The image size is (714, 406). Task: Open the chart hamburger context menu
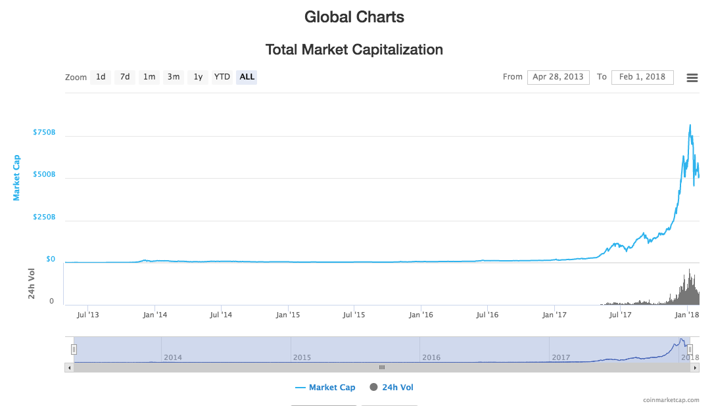click(692, 78)
